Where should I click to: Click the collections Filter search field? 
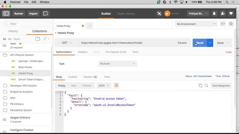[27, 24]
